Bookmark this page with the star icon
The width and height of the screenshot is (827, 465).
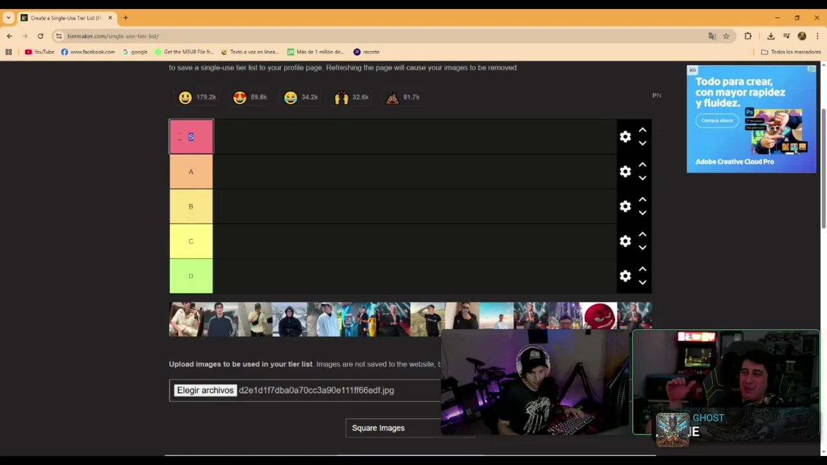point(726,36)
